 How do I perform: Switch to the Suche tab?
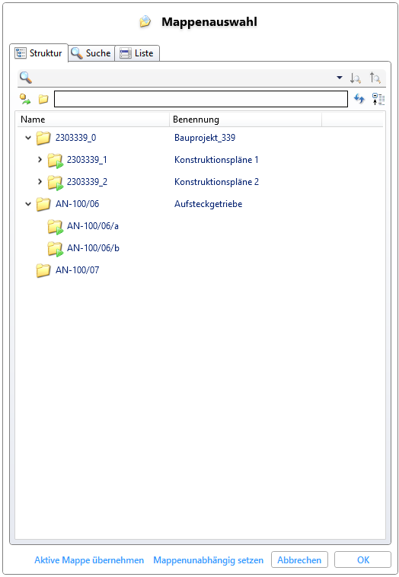click(91, 53)
